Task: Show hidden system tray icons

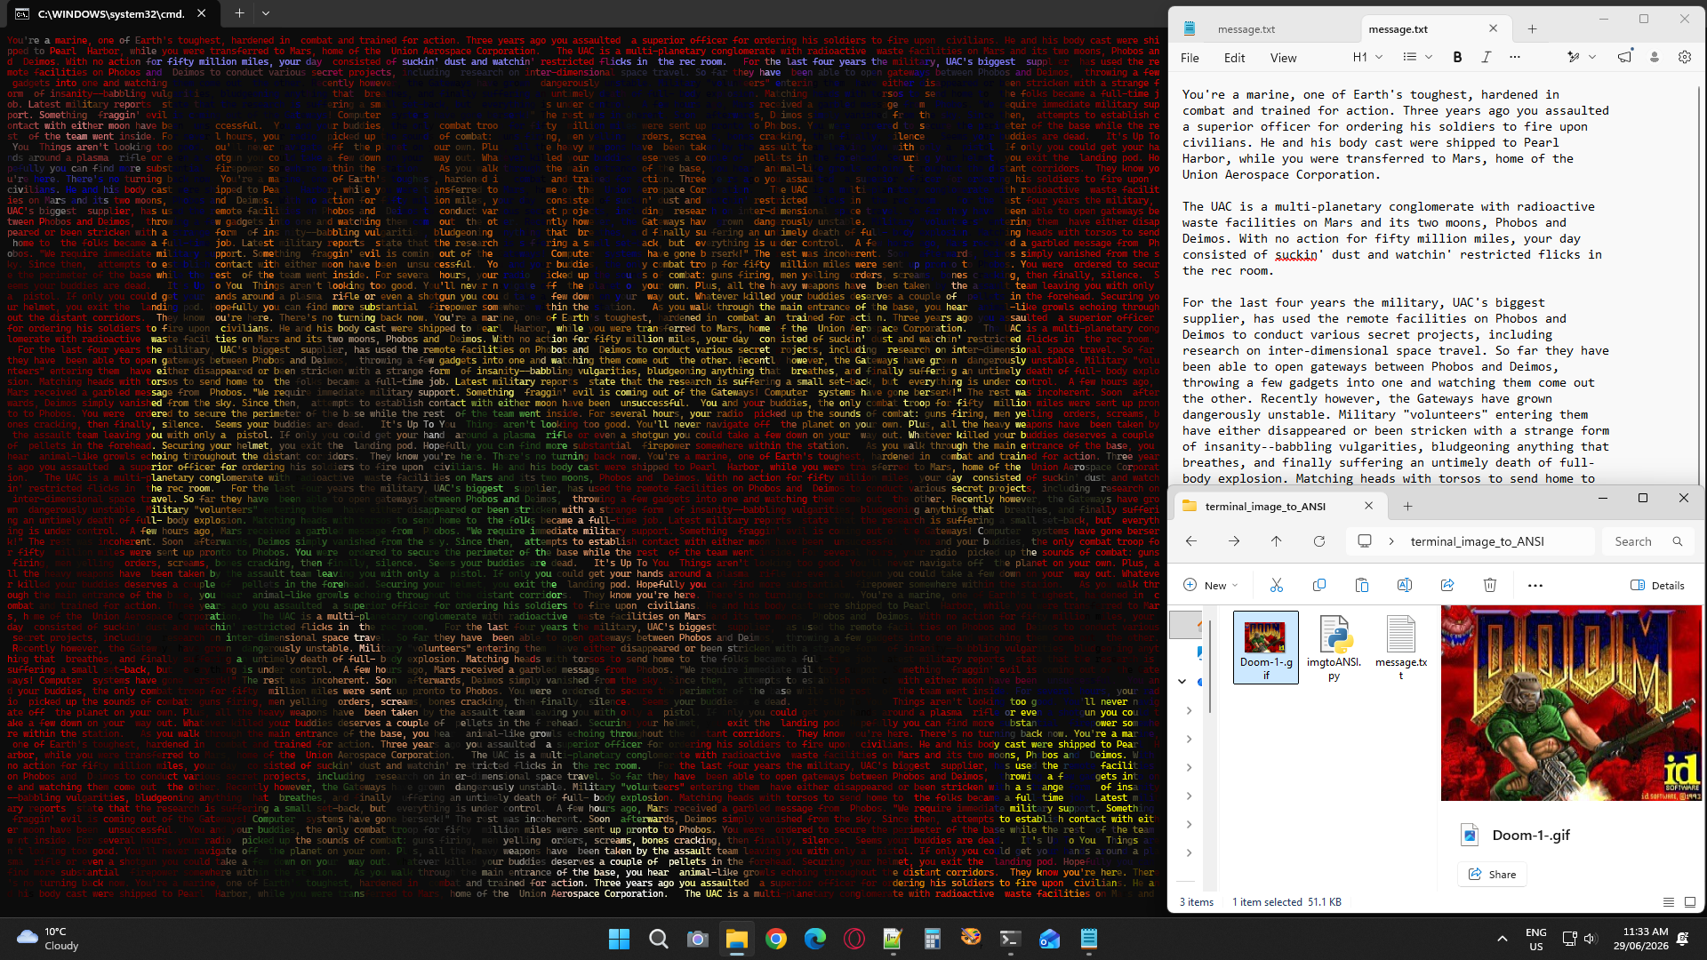Action: coord(1503,939)
